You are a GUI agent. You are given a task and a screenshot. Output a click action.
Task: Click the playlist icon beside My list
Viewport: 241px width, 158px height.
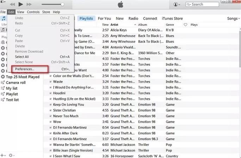click(3, 88)
